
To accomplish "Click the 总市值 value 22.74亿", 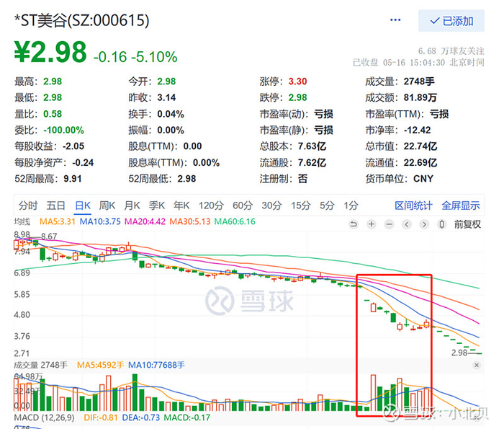I will 420,146.
